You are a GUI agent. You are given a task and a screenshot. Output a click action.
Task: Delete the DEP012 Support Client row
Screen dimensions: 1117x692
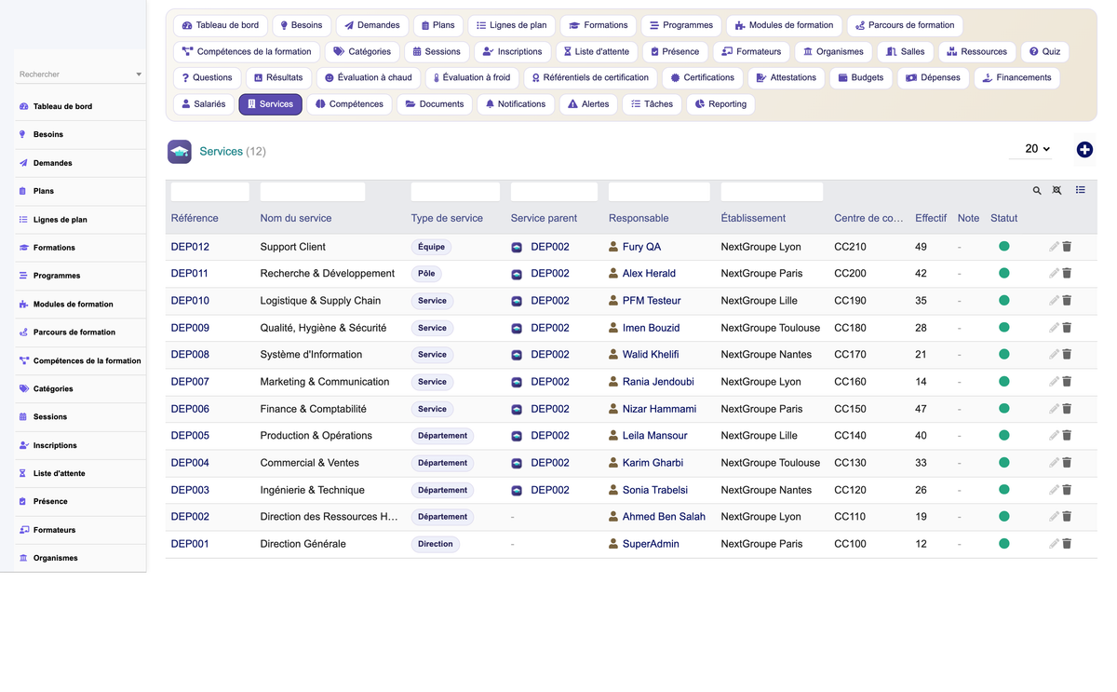point(1067,247)
